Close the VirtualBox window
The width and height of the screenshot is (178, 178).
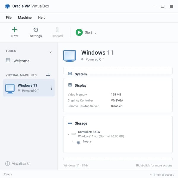click(171, 6)
